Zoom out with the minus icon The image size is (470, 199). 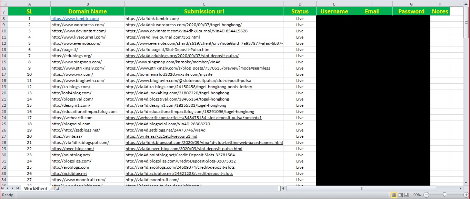click(426, 195)
